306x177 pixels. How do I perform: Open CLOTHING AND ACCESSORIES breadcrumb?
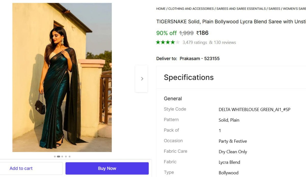coord(191,9)
